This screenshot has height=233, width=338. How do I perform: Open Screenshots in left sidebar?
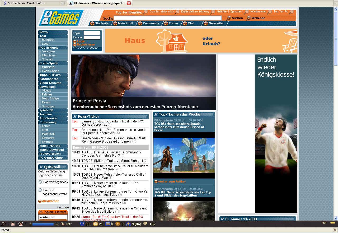point(53,79)
